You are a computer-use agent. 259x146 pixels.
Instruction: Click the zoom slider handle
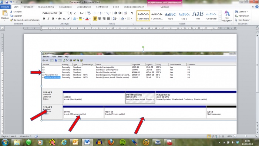(x=246, y=136)
